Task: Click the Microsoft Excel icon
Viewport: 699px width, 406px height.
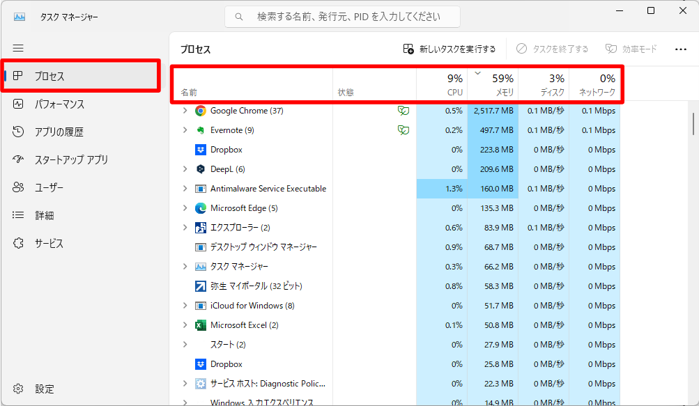Action: pos(201,325)
